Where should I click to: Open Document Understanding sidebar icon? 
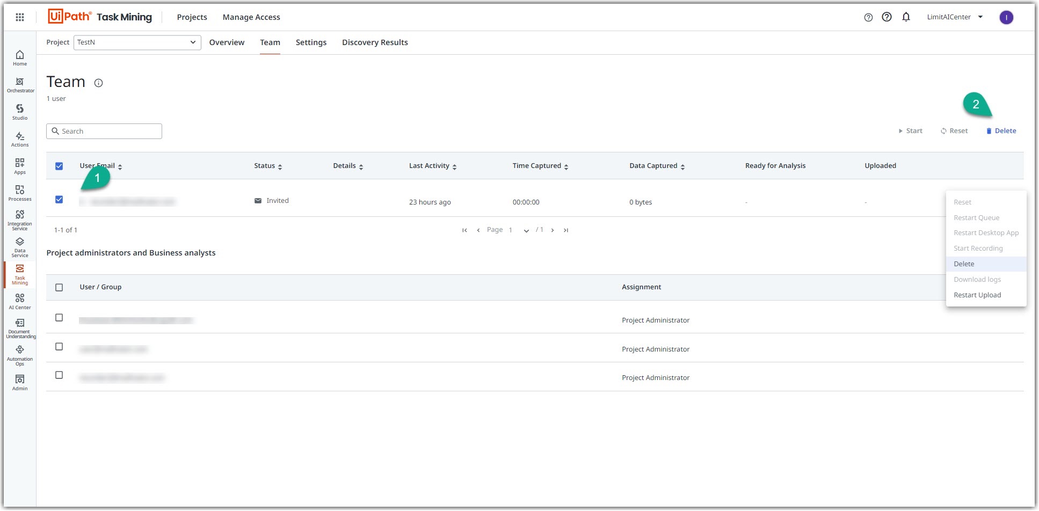pos(20,328)
